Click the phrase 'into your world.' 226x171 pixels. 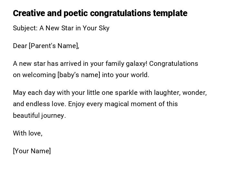126,75
